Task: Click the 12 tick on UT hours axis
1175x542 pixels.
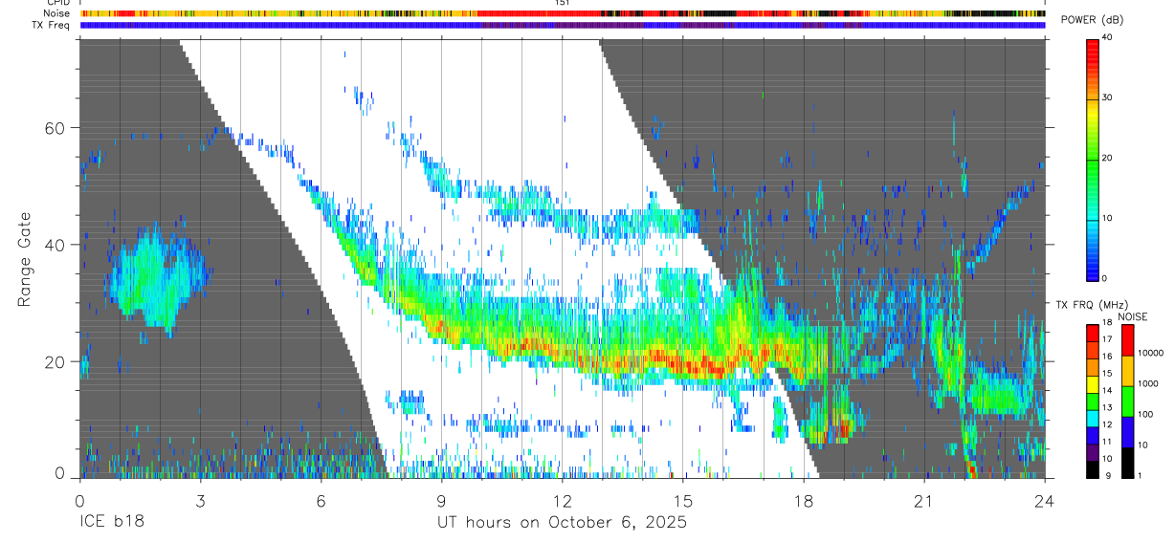Action: pyautogui.click(x=563, y=501)
